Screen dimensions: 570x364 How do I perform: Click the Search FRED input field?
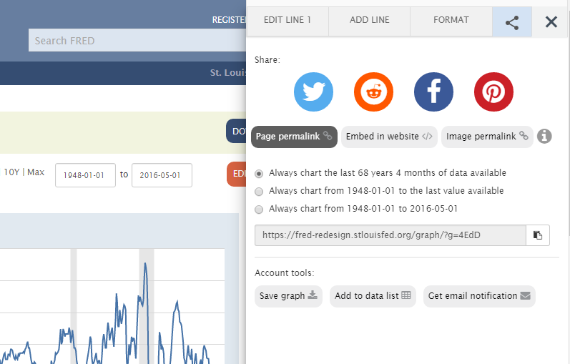tap(136, 41)
